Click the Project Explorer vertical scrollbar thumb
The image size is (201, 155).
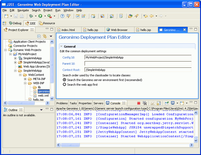[52, 65]
